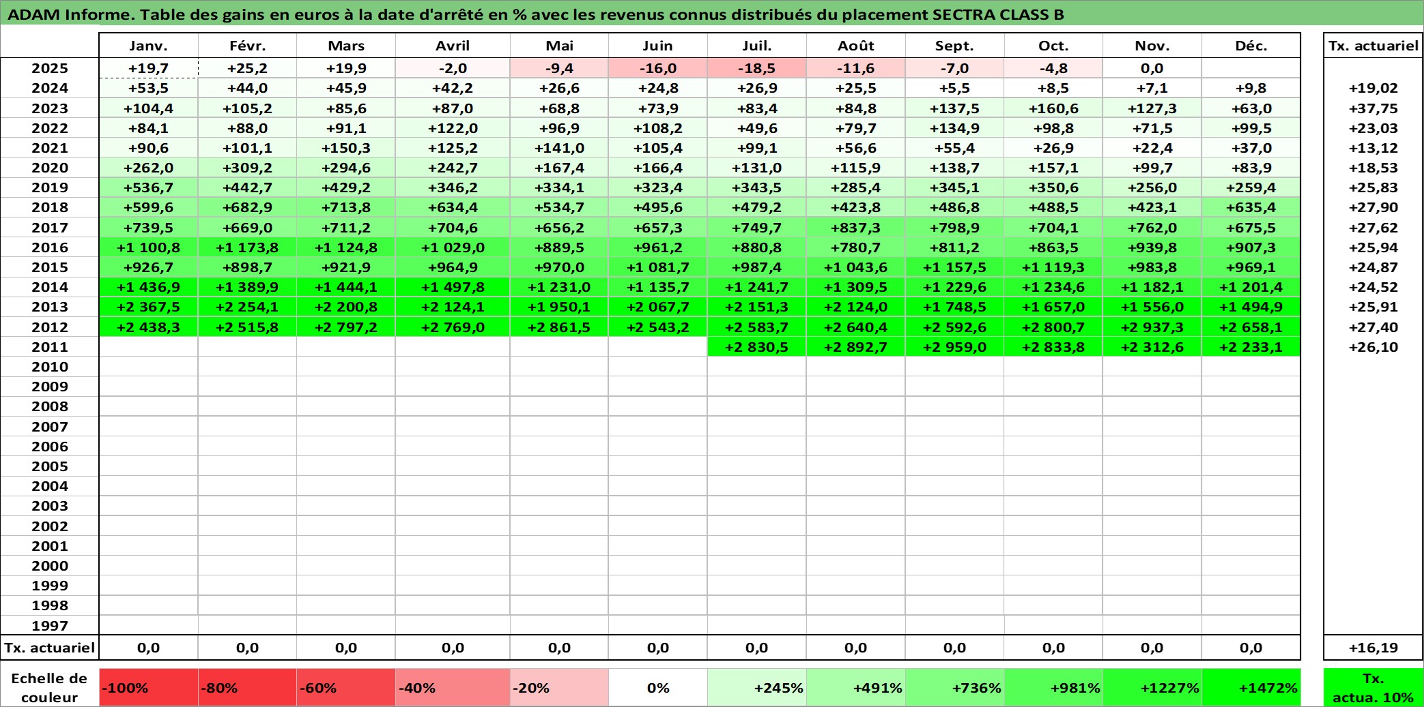Image resolution: width=1424 pixels, height=707 pixels.
Task: Click the +635,4 cell for Déc. 2018
Action: pos(1251,207)
